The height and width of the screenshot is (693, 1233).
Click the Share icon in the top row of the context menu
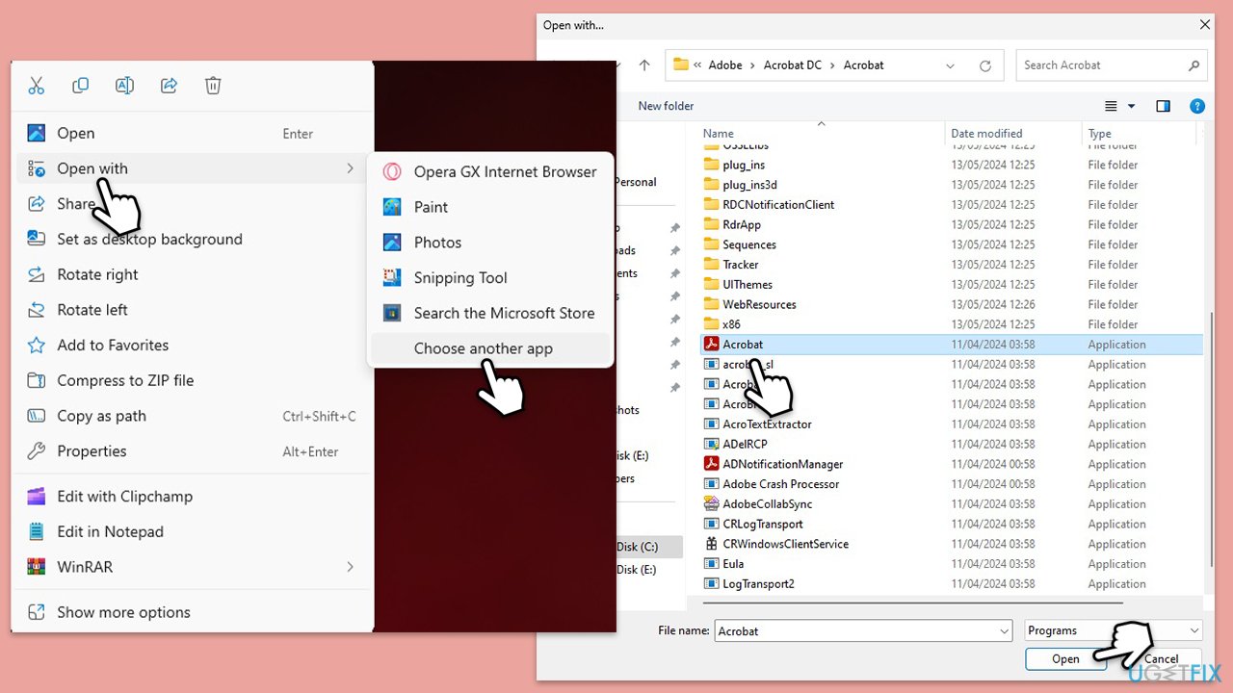[x=169, y=86]
